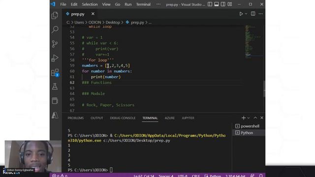Open the Run and Debug view

click(55, 58)
